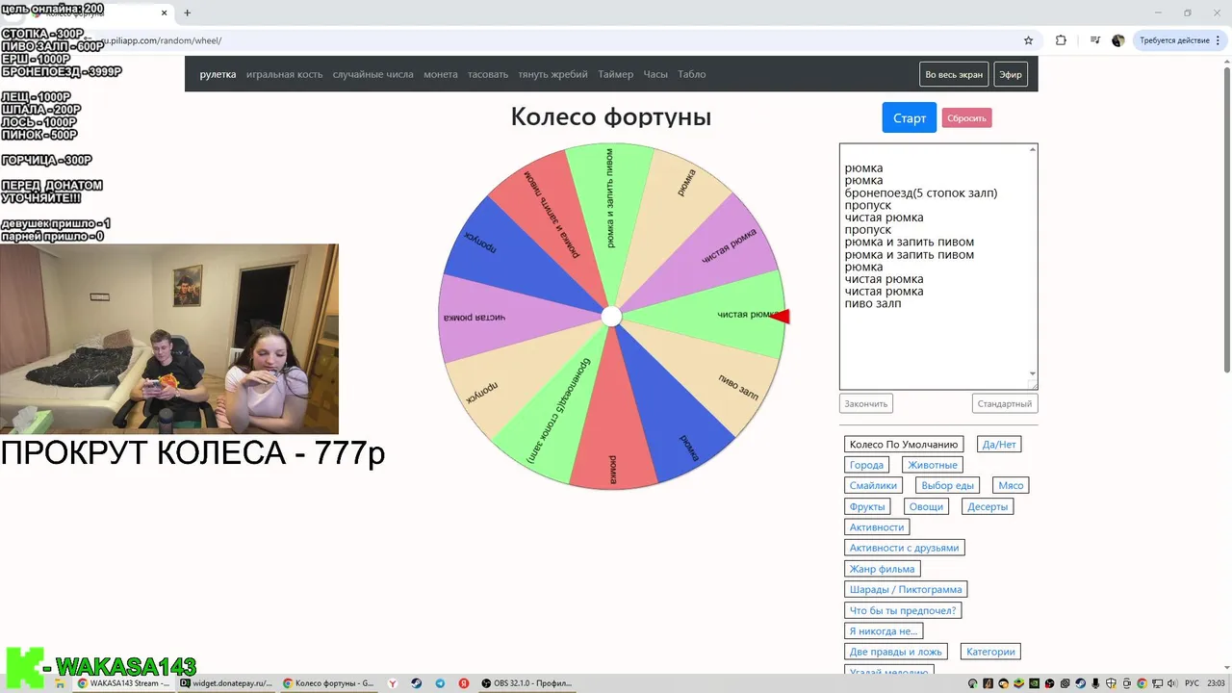
Task: Select the 'Две правды и ложь' preset
Action: [895, 652]
